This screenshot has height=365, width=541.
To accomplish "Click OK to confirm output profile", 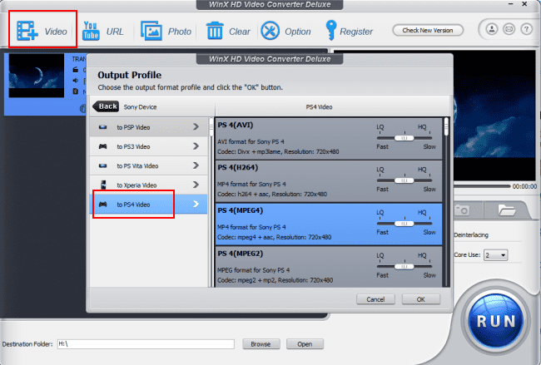I will pos(421,299).
